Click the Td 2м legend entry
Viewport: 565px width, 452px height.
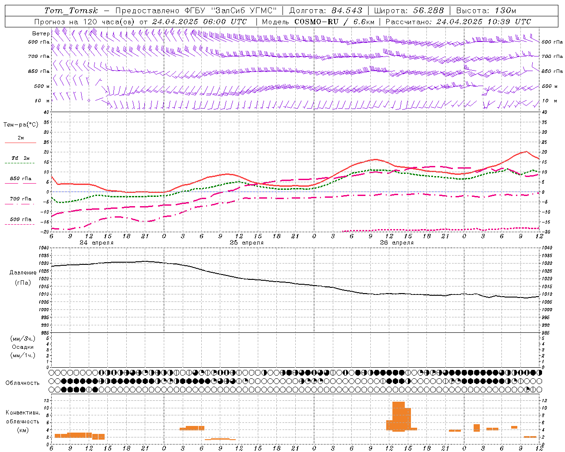[21, 158]
